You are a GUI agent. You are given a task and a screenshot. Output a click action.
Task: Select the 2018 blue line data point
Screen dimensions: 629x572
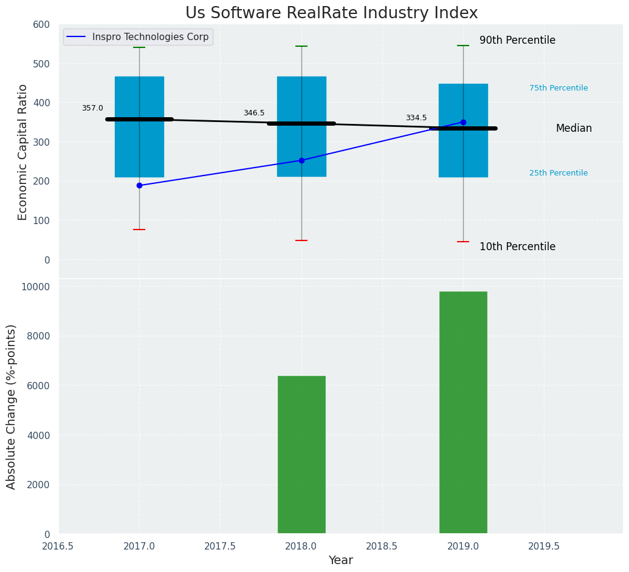point(301,160)
